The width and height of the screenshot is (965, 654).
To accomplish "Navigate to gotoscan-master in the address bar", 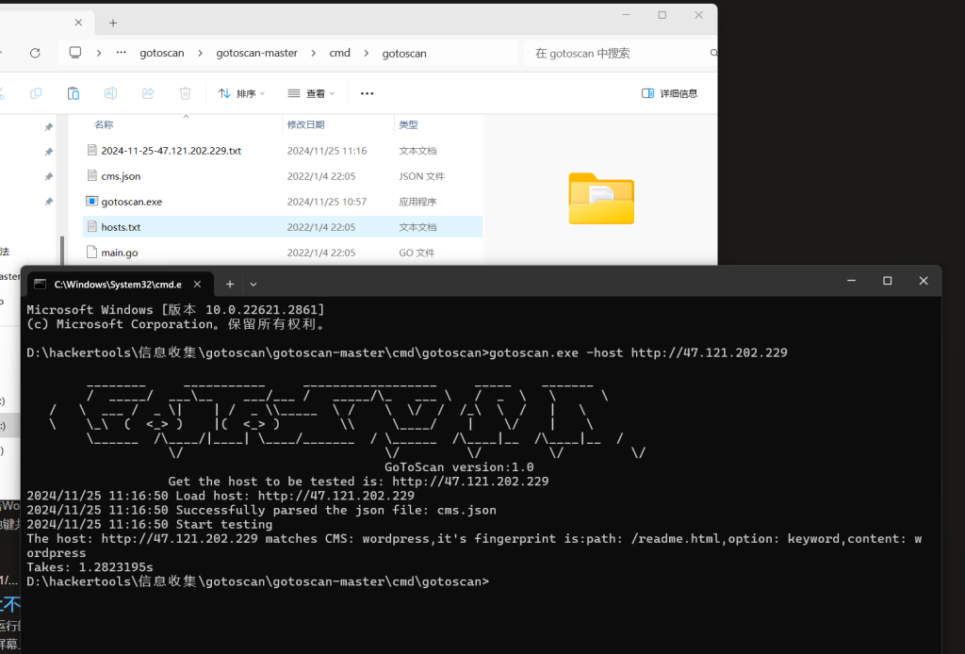I will (x=256, y=53).
